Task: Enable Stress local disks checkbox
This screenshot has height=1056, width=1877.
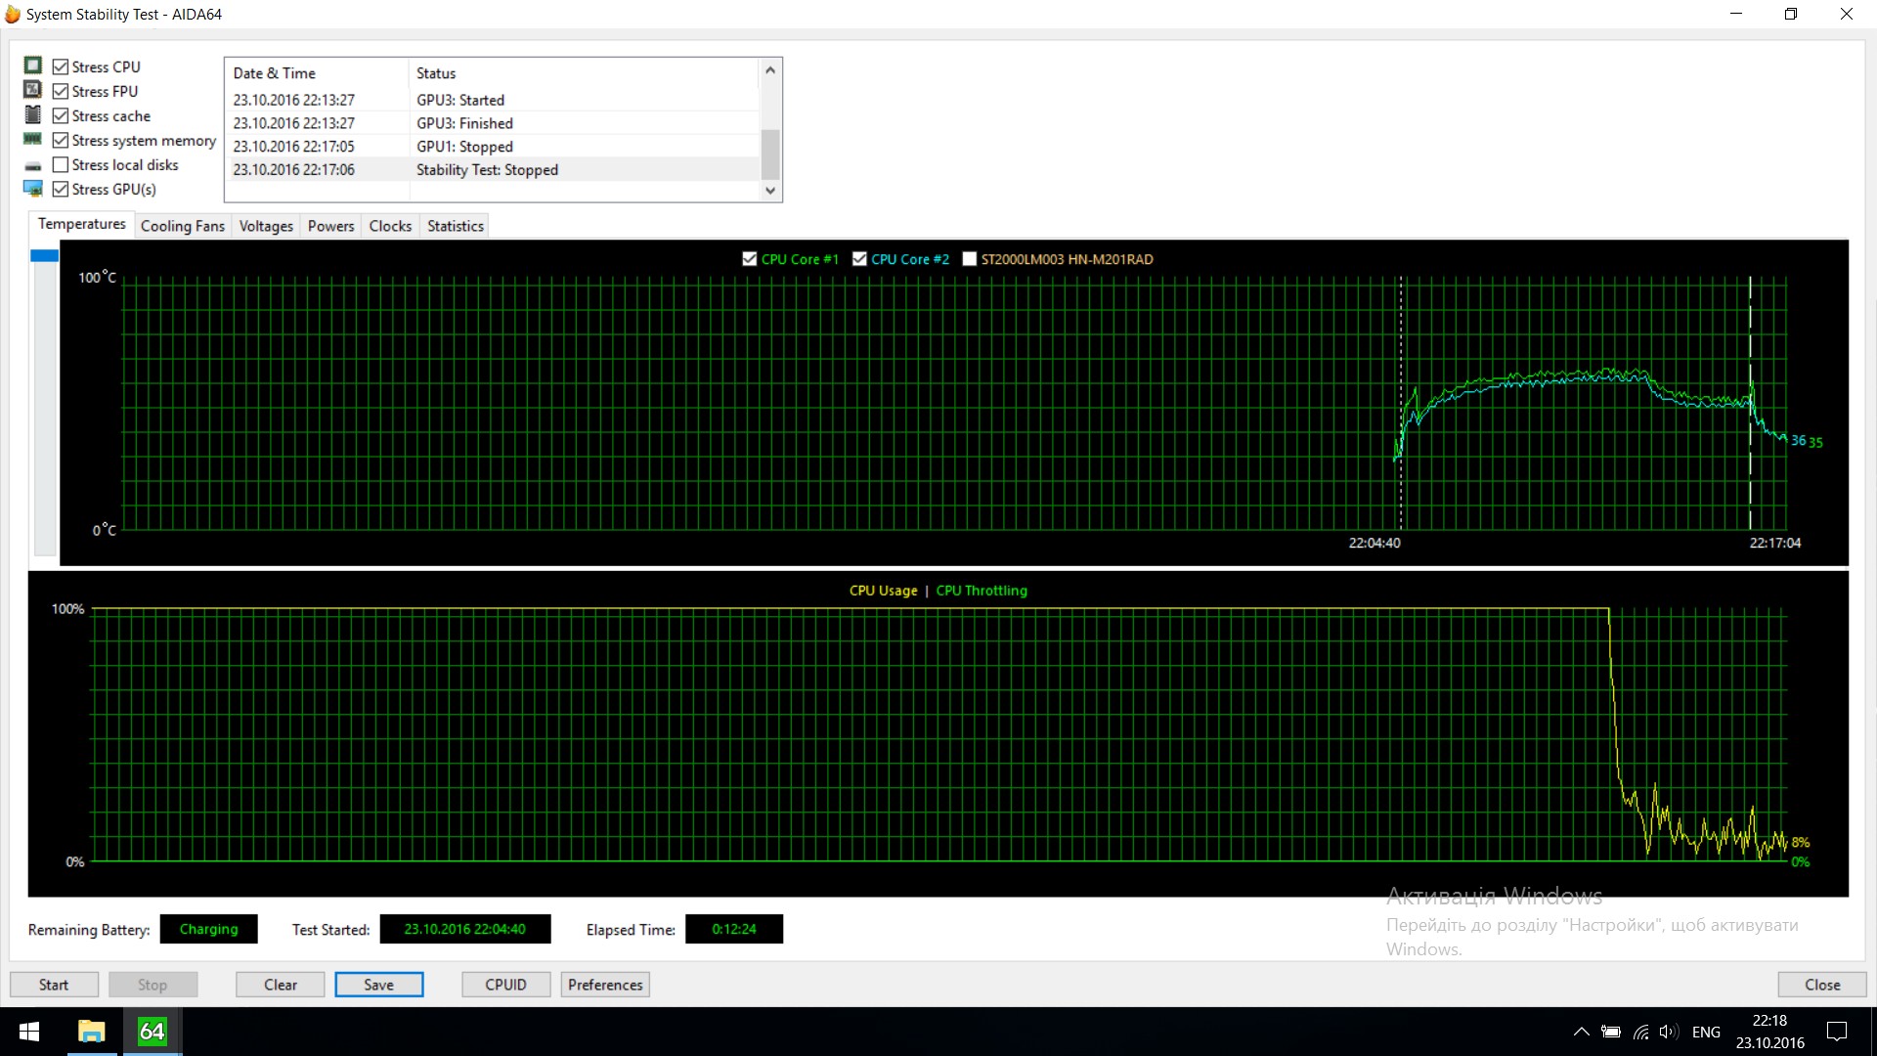Action: coord(61,164)
